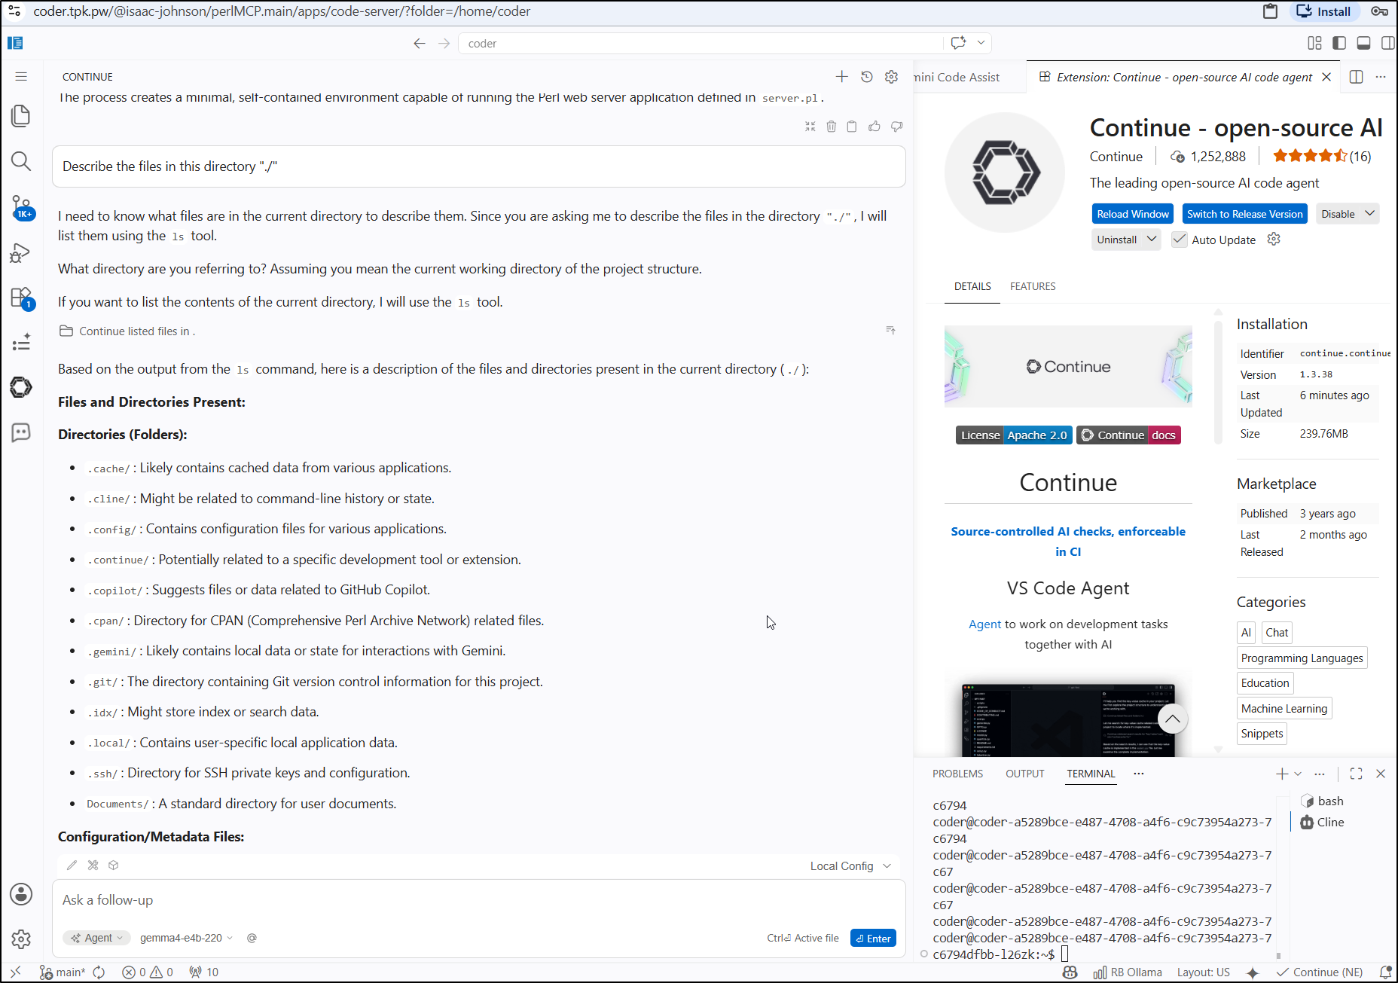Start a new Continue chat session
Viewport: 1398px width, 983px height.
(x=842, y=77)
